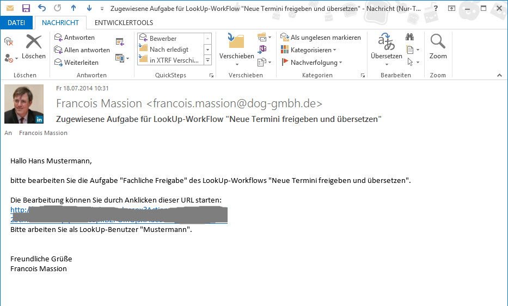Open Nachverfolgung flag dropdown
Screen dimensions: 508x306
(x=311, y=62)
